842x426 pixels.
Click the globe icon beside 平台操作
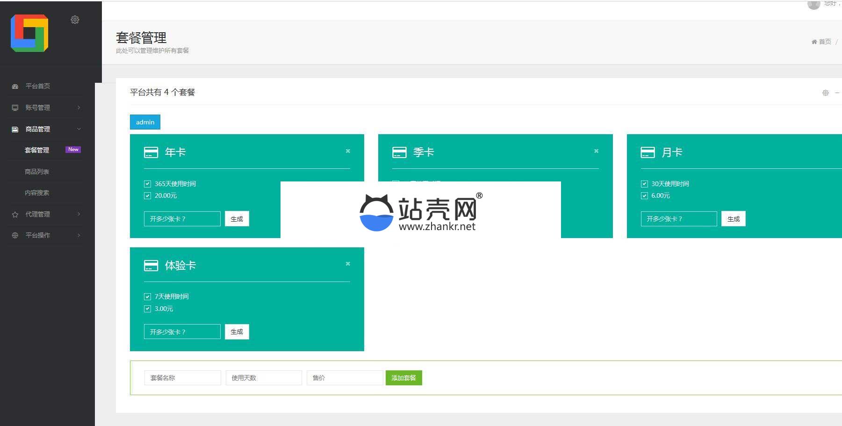tap(14, 235)
